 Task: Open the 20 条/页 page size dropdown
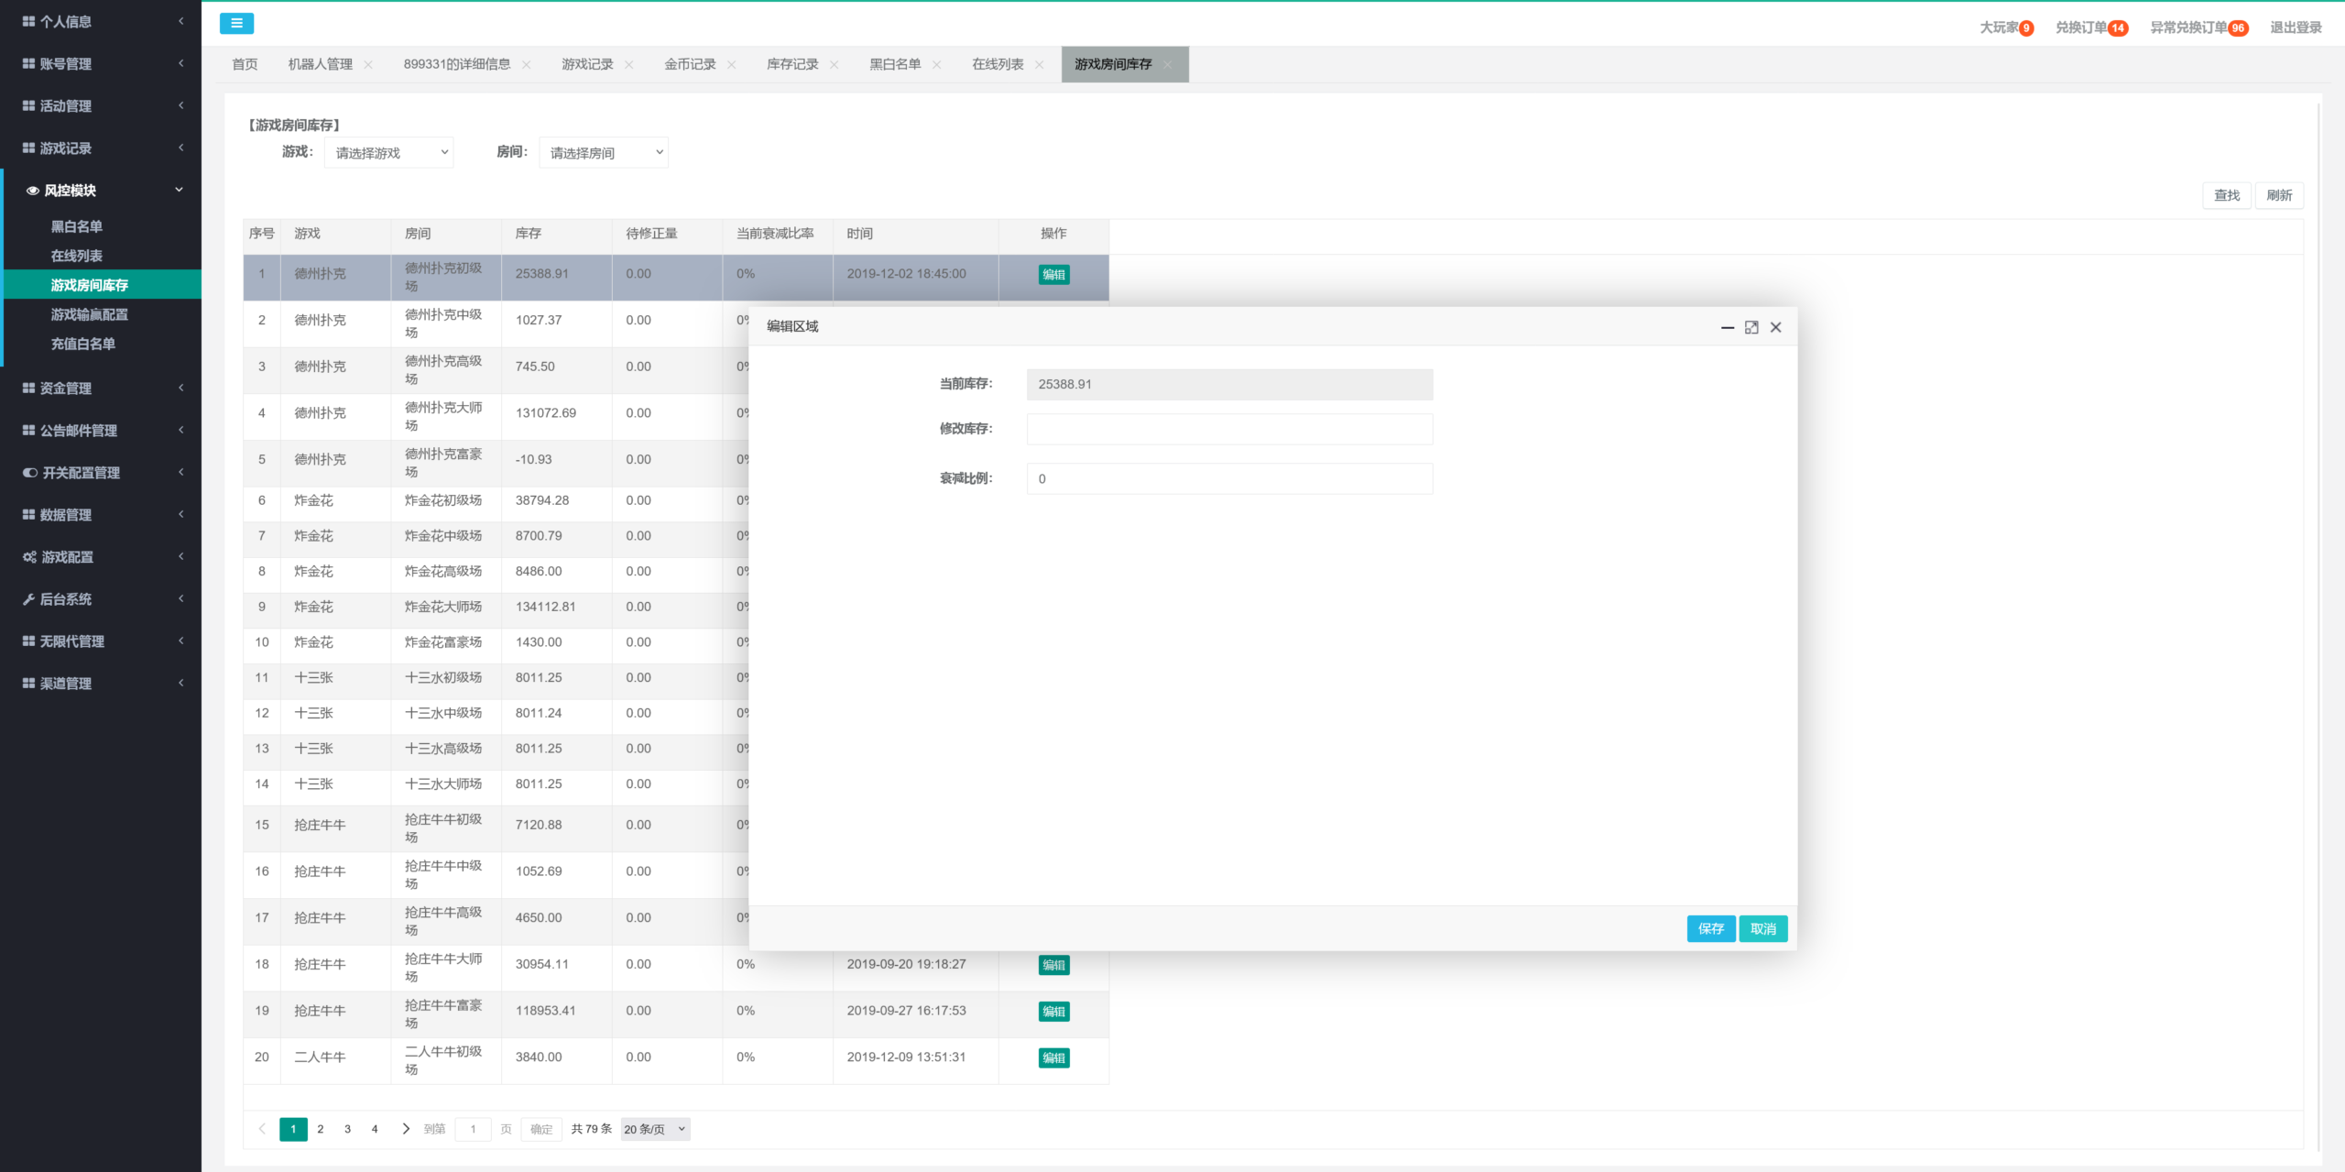tap(654, 1129)
